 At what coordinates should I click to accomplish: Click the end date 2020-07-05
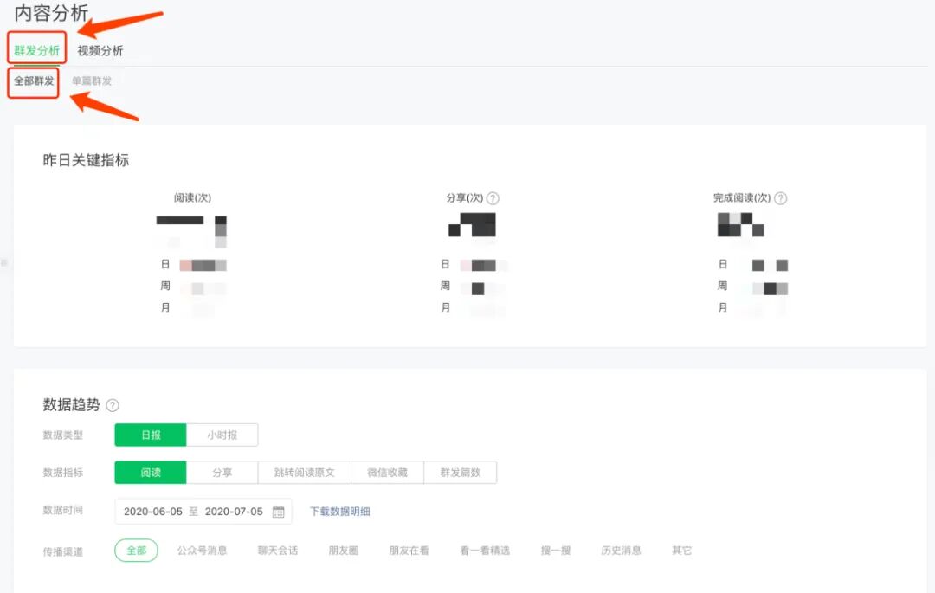234,512
